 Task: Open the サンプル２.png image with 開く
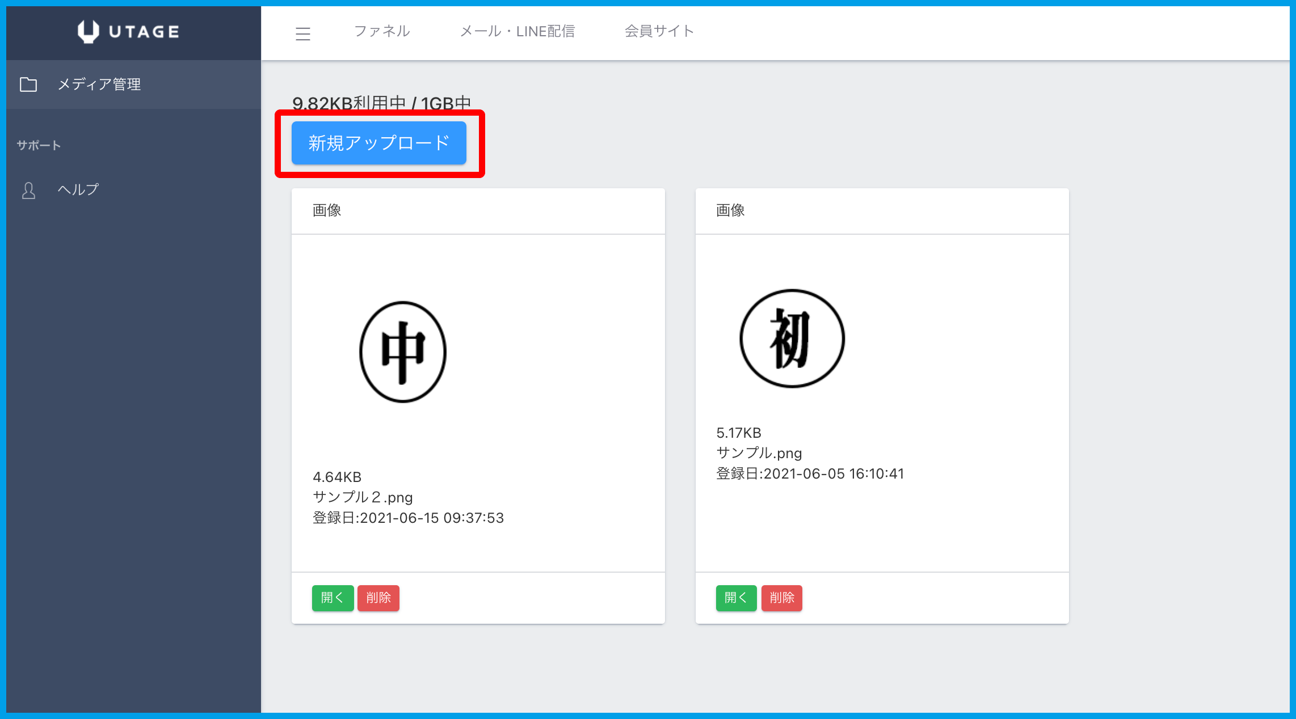click(x=333, y=598)
